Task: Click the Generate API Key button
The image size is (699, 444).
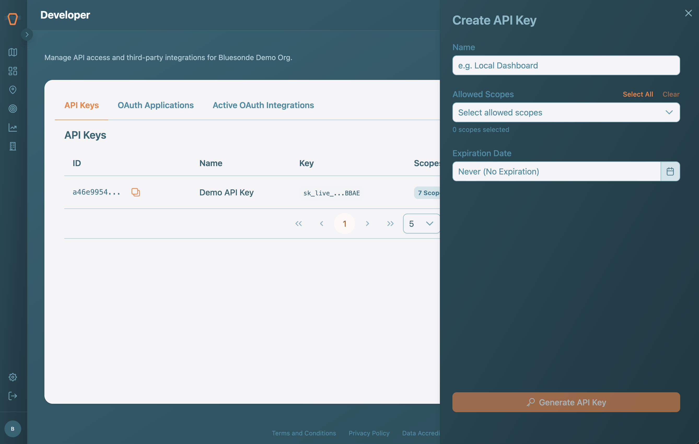Action: click(566, 402)
